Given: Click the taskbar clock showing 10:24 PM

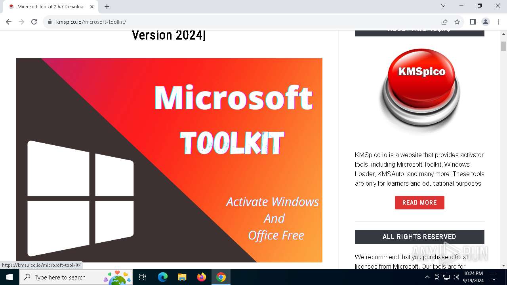Looking at the screenshot, I should (473, 277).
